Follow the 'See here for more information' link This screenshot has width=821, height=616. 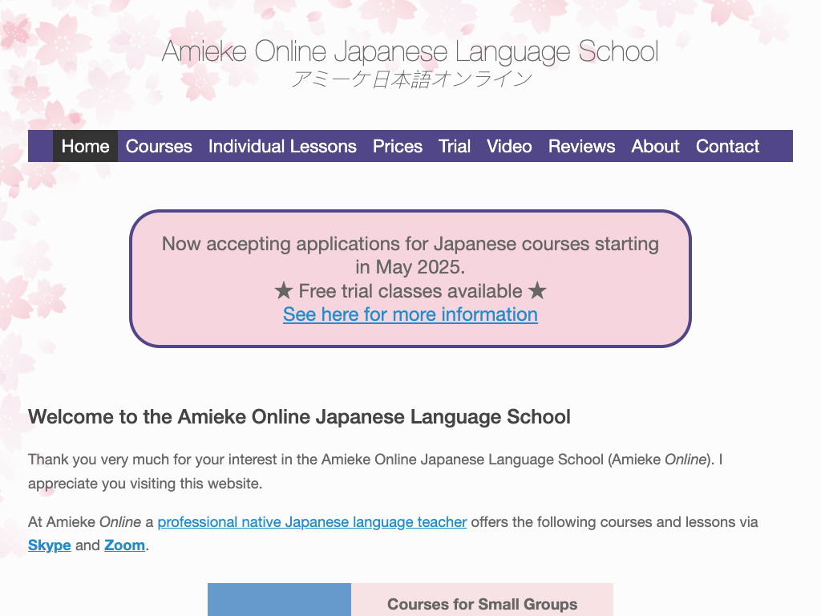point(410,314)
